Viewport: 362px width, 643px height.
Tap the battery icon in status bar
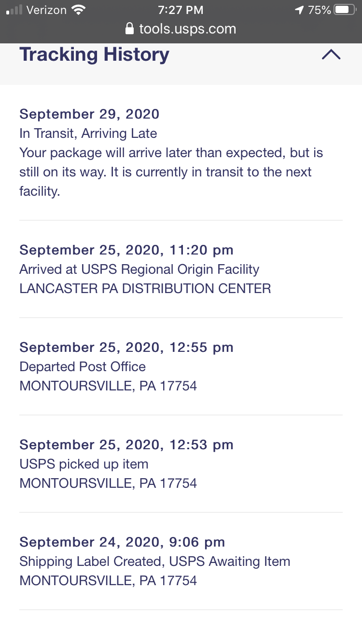(345, 10)
